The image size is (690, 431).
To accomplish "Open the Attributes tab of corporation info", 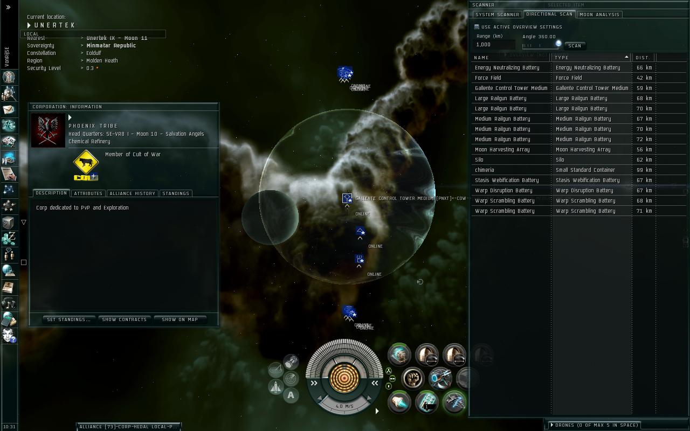I will coord(88,193).
